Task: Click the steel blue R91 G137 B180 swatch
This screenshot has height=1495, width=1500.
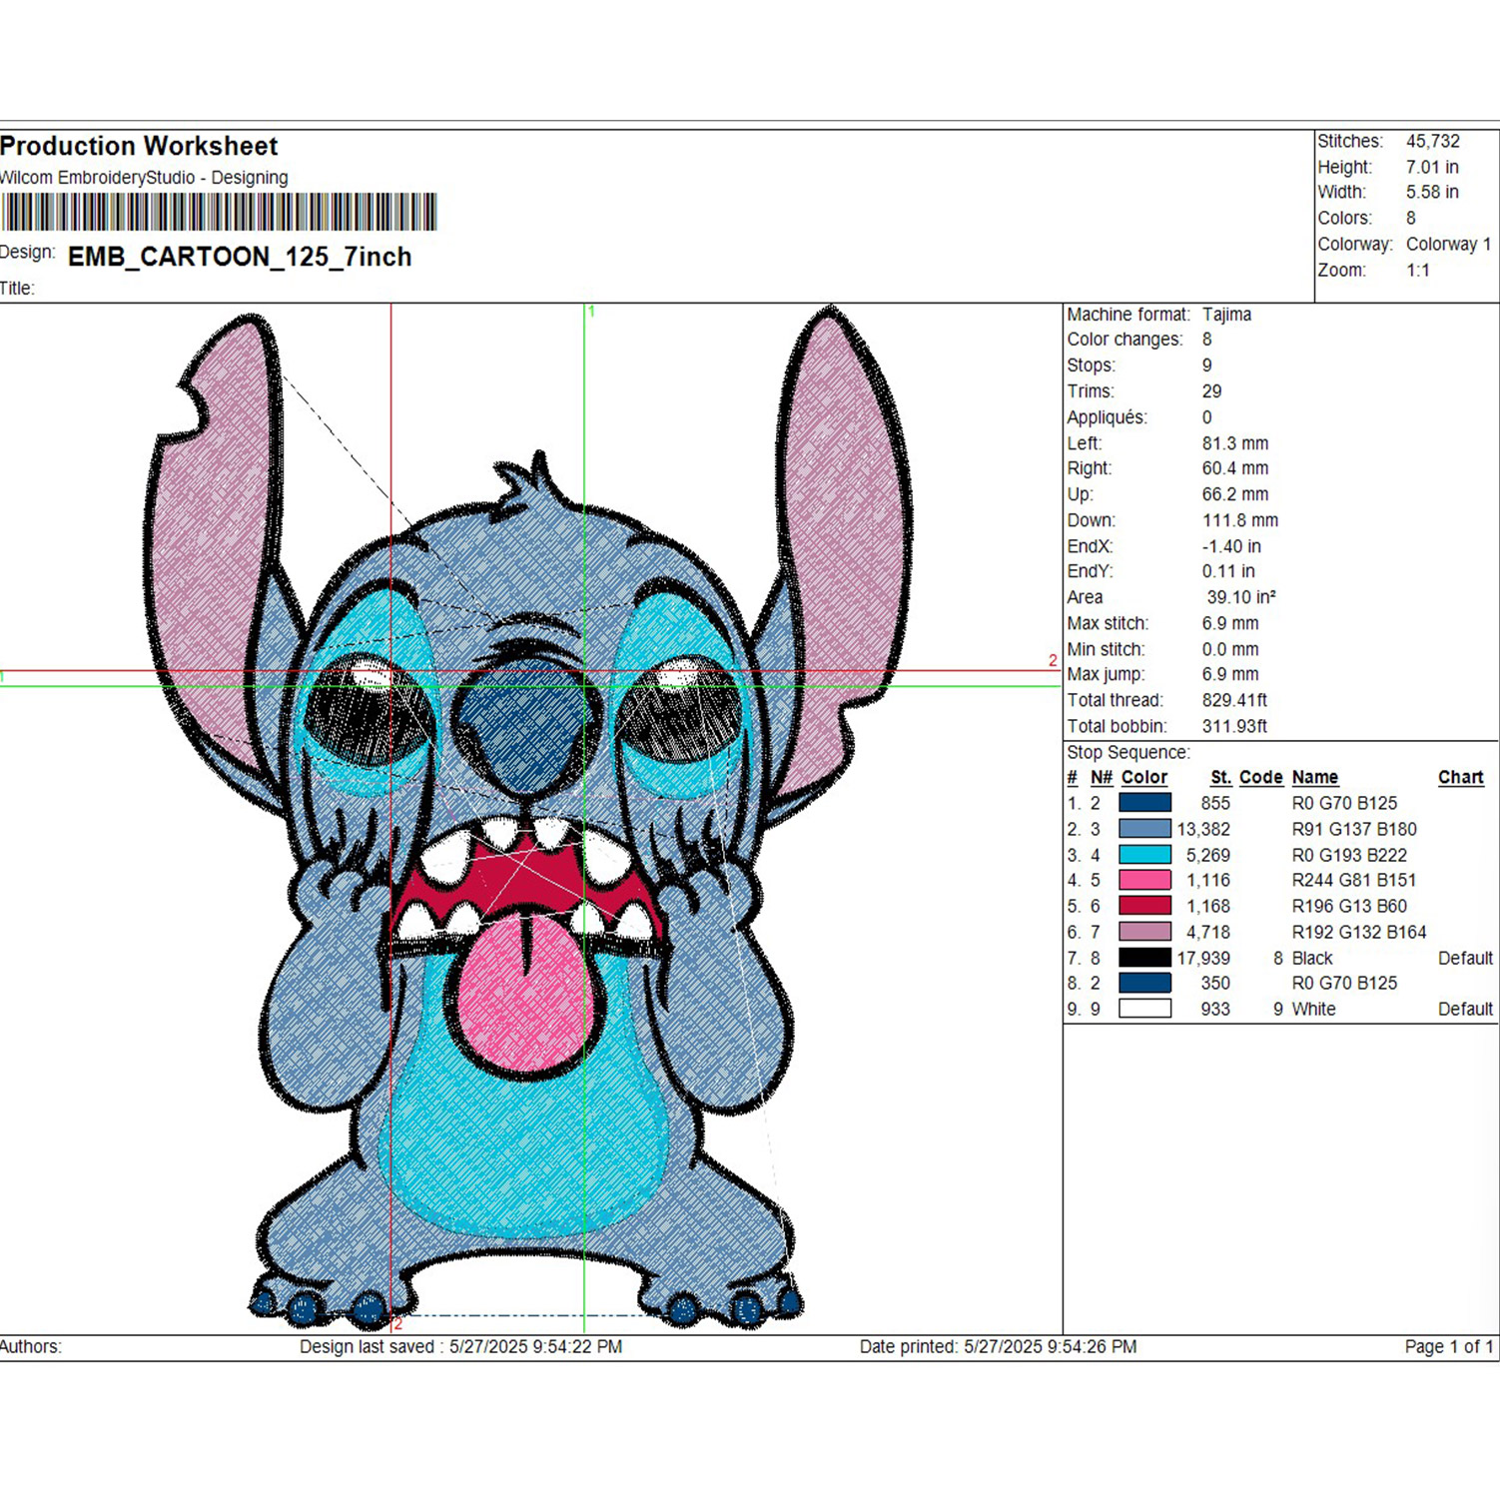Action: 1144,829
